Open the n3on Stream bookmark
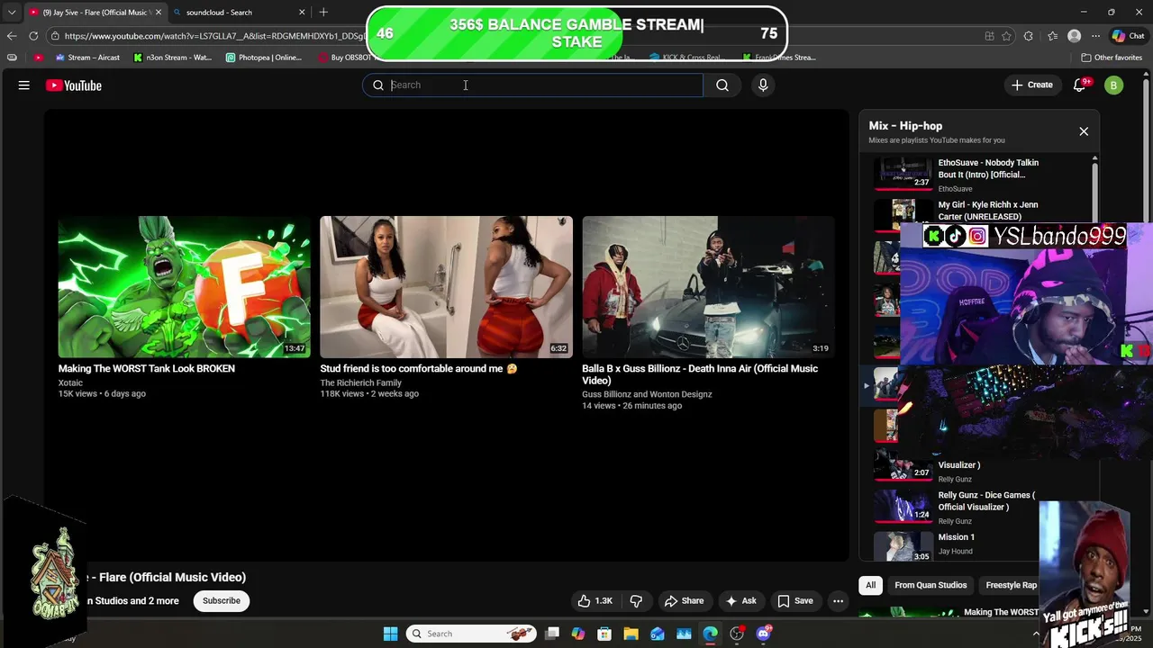Viewport: 1153px width, 648px height. pos(172,58)
